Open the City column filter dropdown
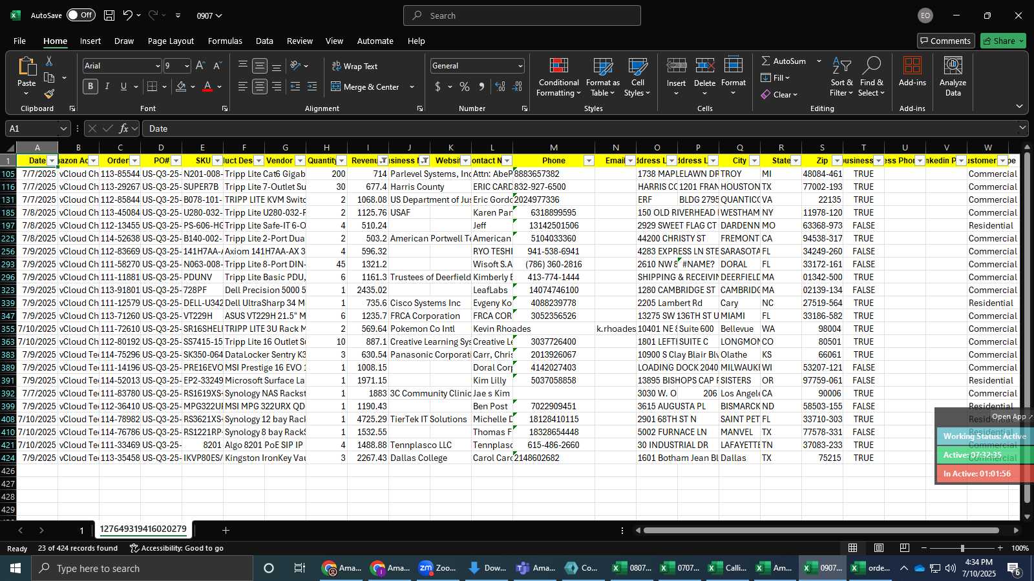The image size is (1034, 581). 754,161
